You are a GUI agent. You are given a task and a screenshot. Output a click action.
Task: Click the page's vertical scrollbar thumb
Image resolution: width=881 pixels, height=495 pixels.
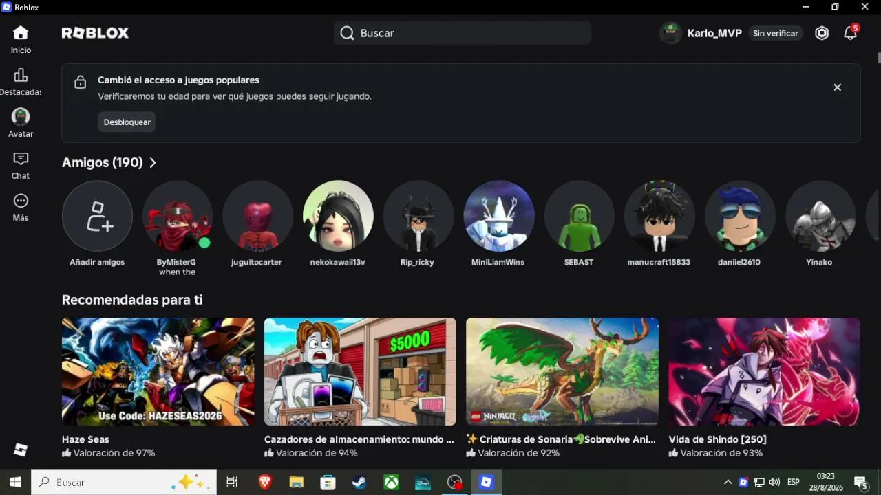coord(878,57)
